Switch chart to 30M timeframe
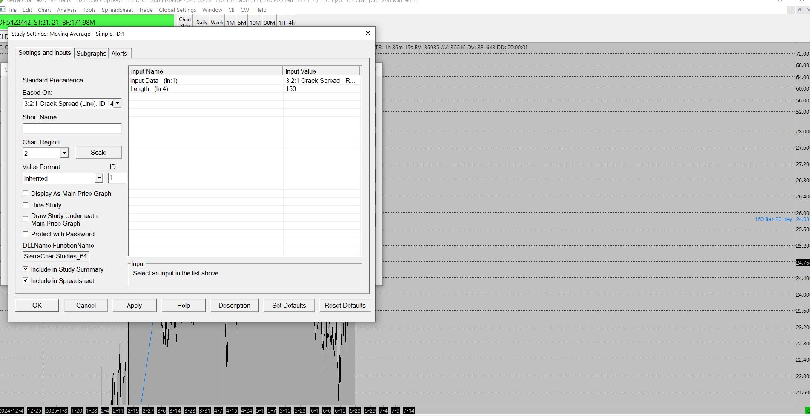This screenshot has width=810, height=416. pyautogui.click(x=270, y=23)
